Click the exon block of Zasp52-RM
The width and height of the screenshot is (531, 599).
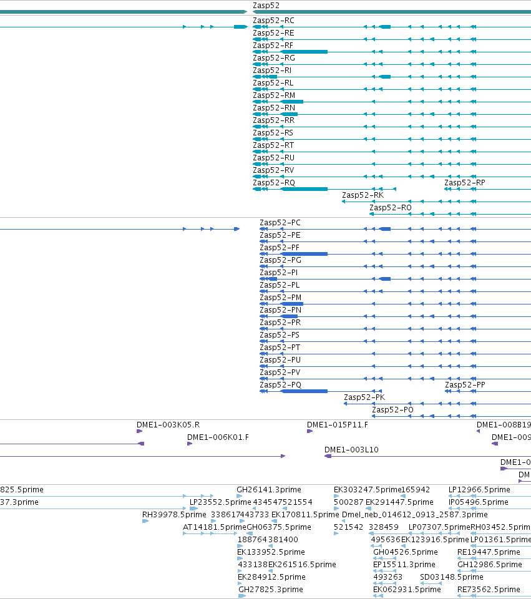292,102
